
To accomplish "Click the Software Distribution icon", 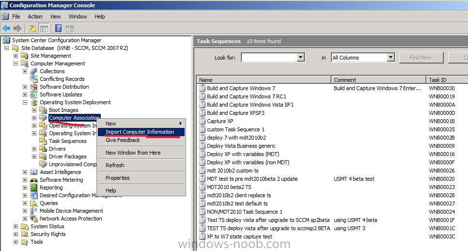I will [34, 87].
